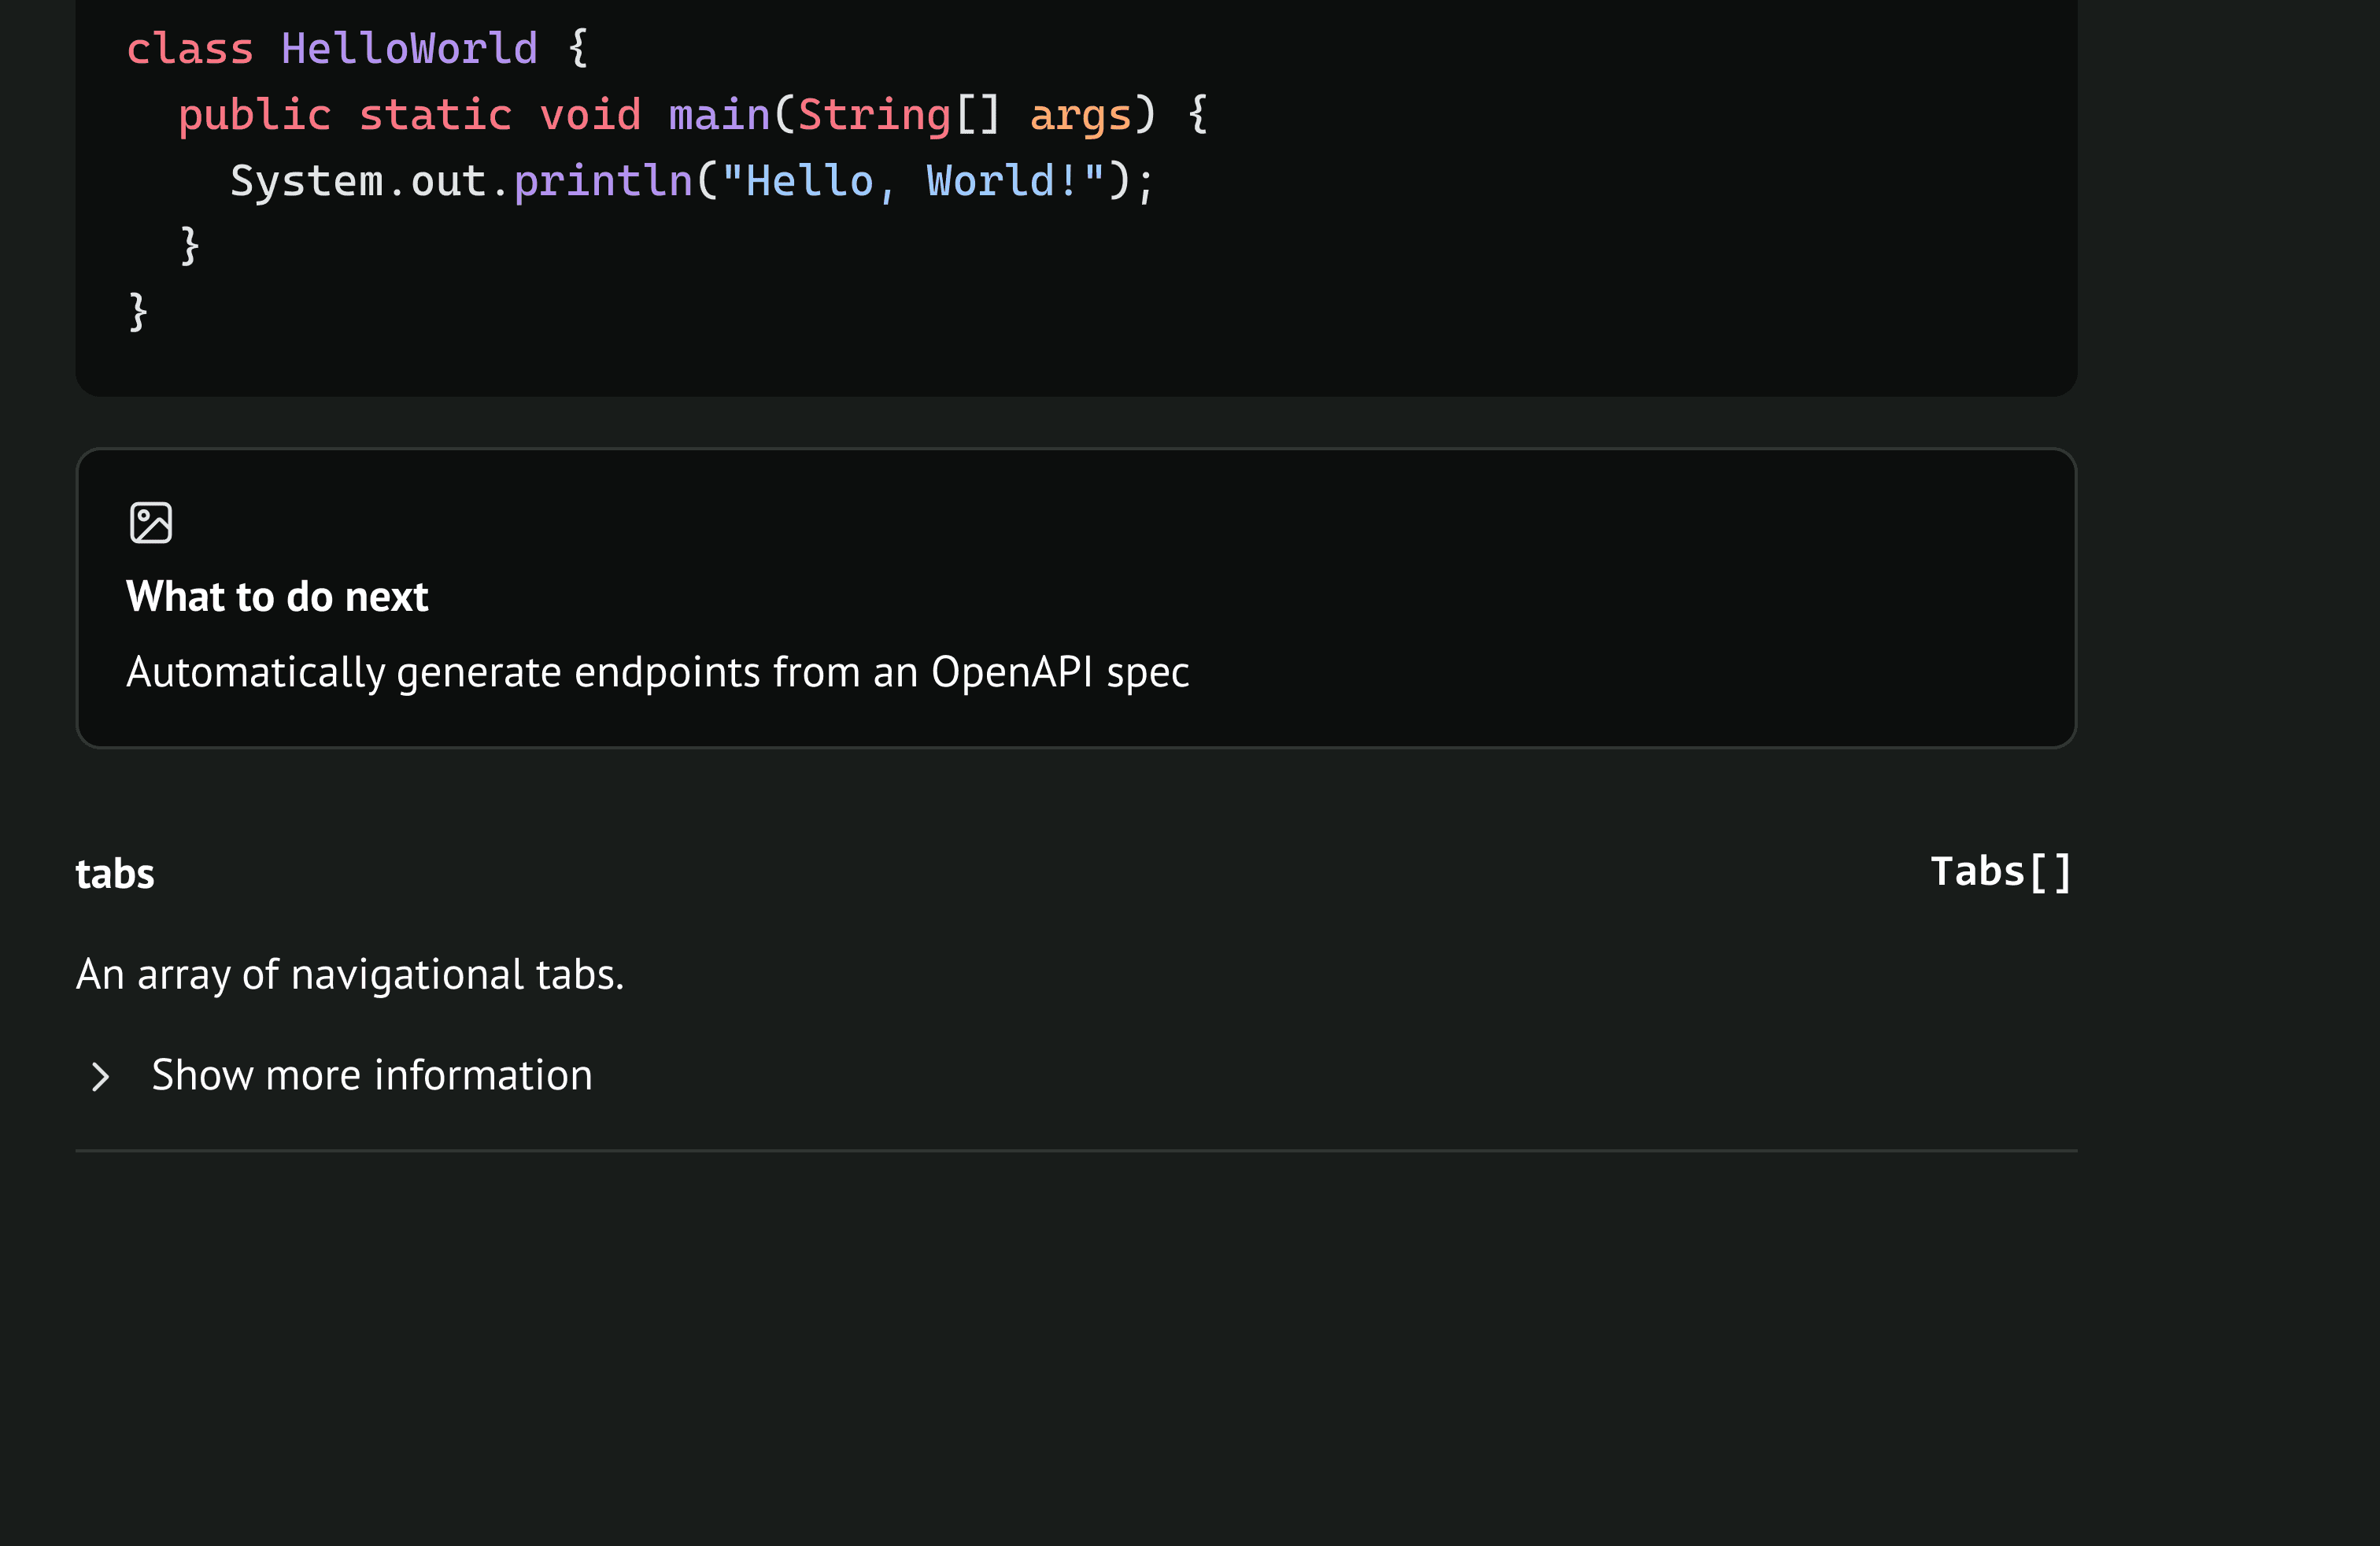Click the HelloWorld class name in the code
This screenshot has width=2380, height=1546.
(409, 49)
